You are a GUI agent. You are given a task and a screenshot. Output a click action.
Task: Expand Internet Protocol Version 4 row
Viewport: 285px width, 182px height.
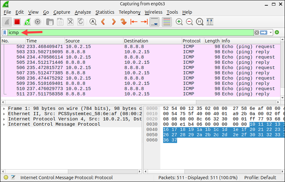4,119
